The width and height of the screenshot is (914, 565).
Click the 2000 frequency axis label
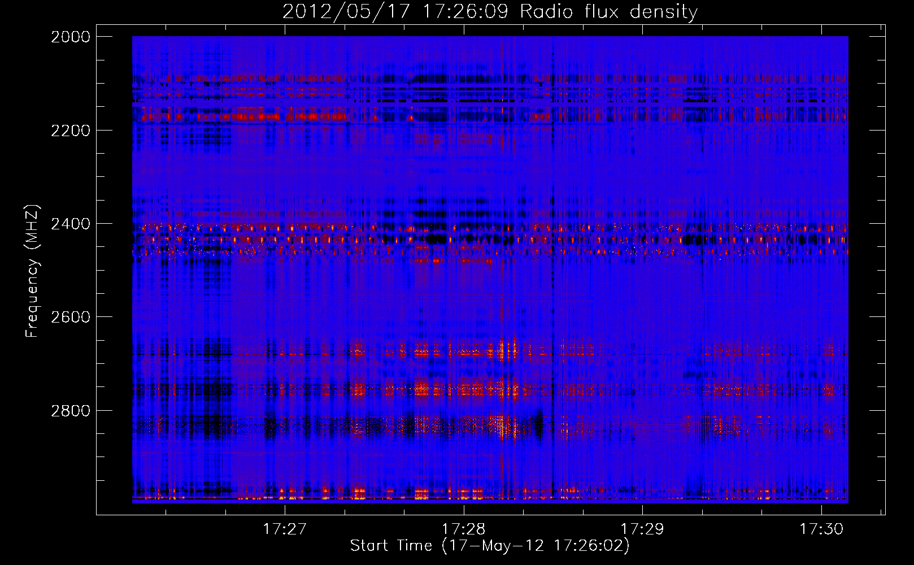click(71, 37)
